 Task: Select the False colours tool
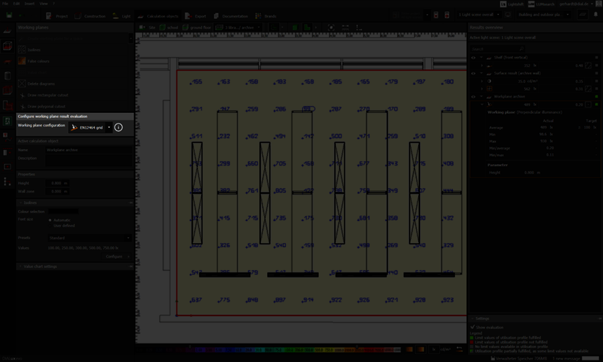22,61
